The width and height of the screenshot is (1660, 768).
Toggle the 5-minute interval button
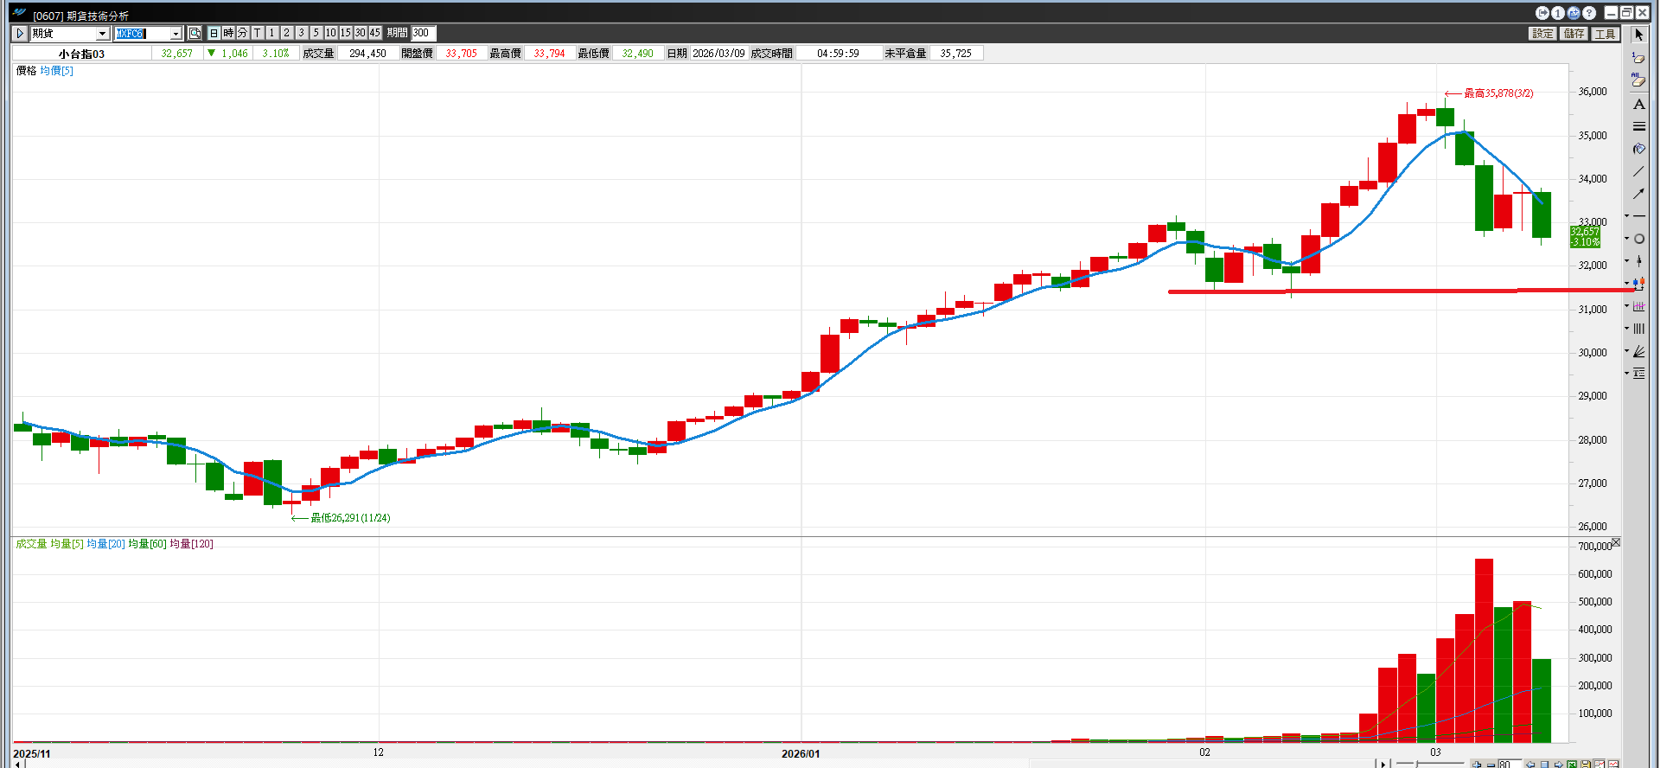click(316, 33)
